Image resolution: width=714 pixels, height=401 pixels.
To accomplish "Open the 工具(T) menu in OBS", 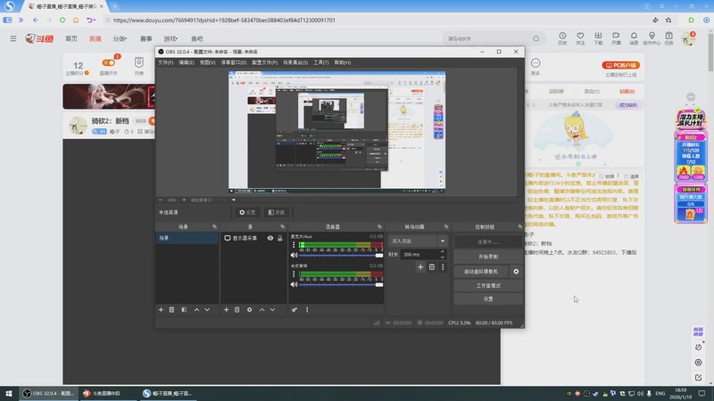I will tap(321, 62).
